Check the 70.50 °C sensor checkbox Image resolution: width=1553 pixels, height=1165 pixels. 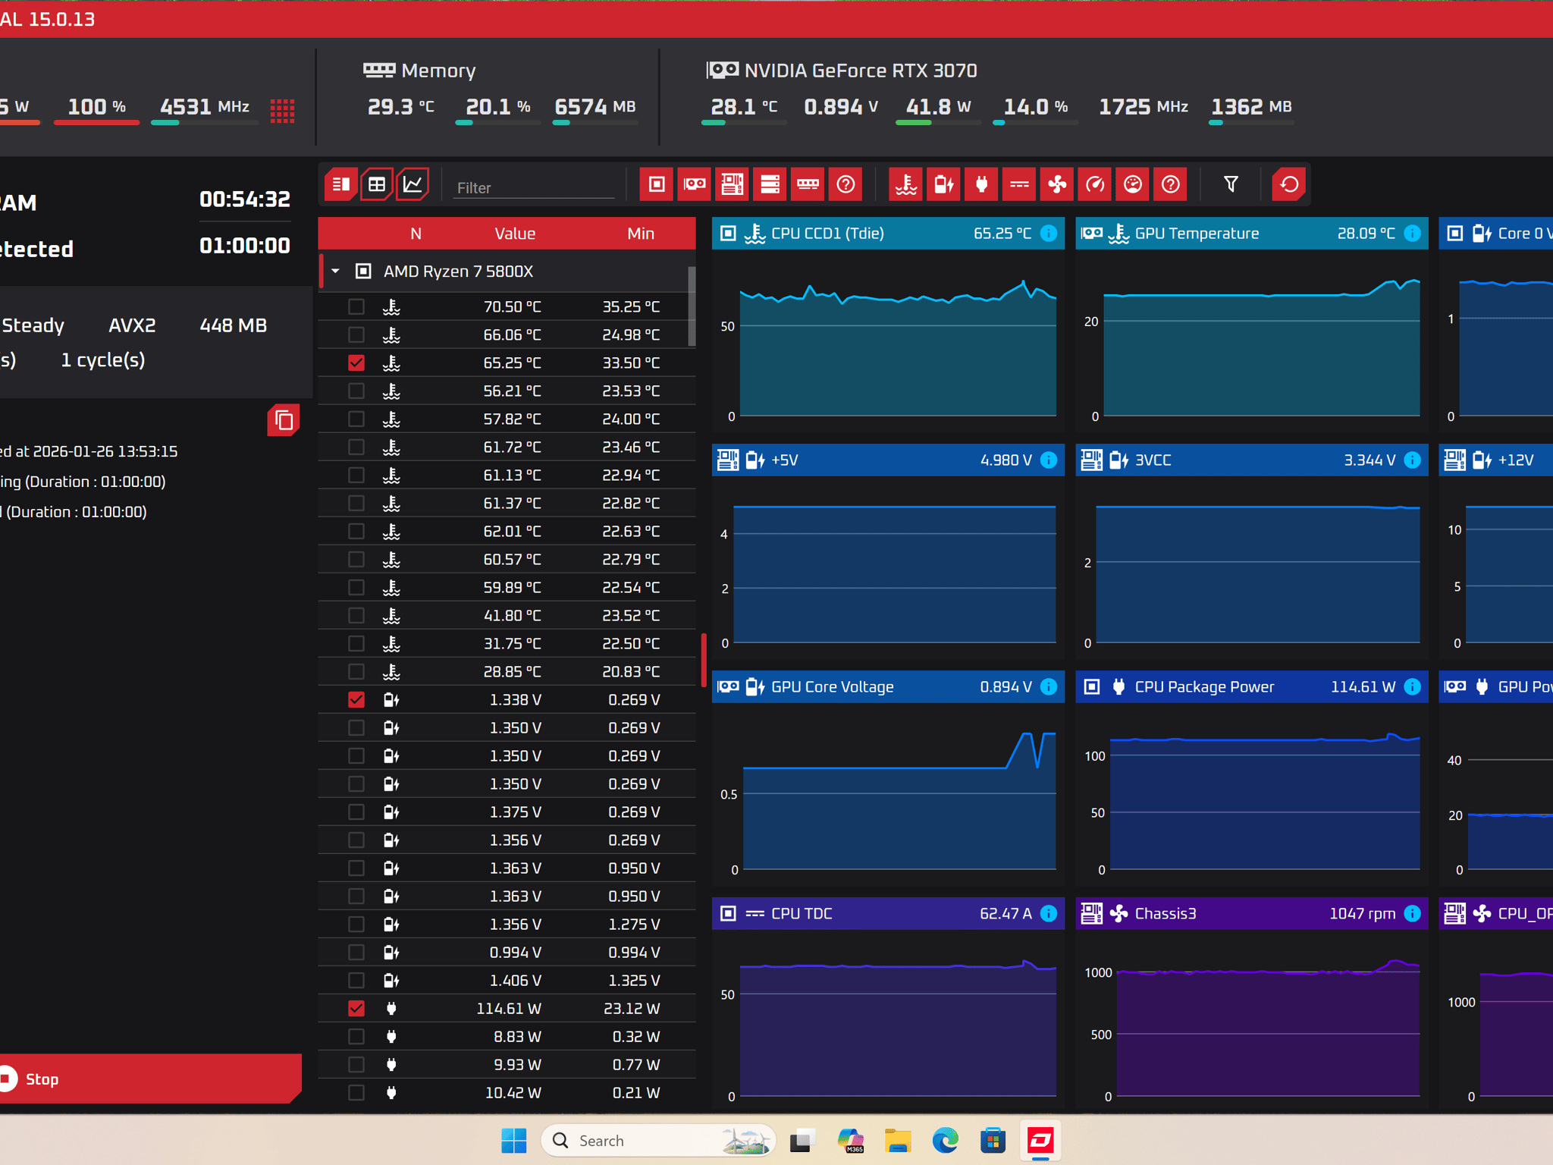356,307
